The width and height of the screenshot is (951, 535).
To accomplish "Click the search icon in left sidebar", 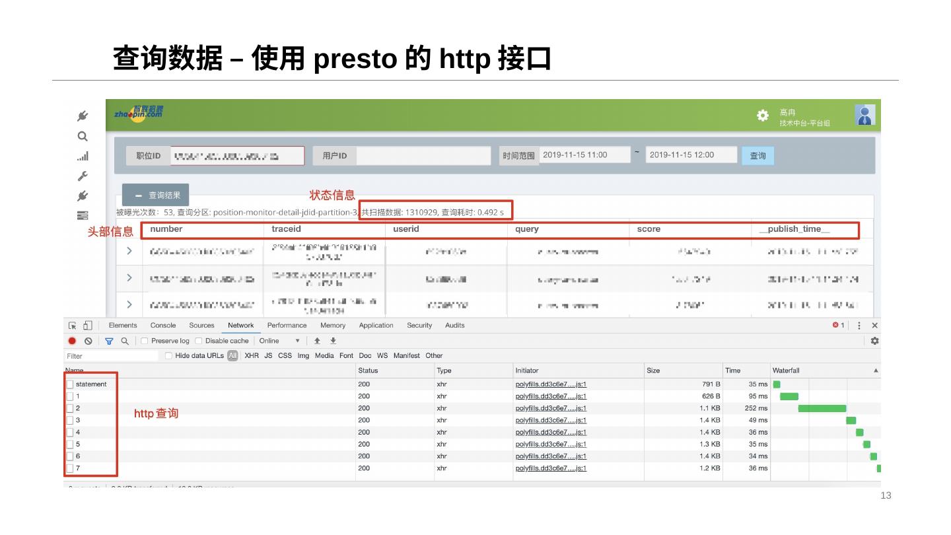I will pos(83,137).
